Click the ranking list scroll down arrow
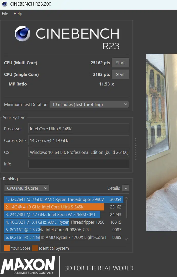This screenshot has width=177, height=277. pos(126,239)
